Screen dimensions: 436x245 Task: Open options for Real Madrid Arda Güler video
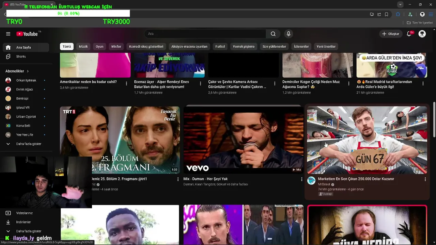point(423,83)
